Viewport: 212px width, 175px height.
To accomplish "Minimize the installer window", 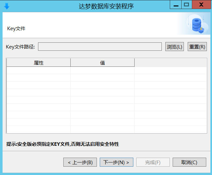I will coord(176,5).
